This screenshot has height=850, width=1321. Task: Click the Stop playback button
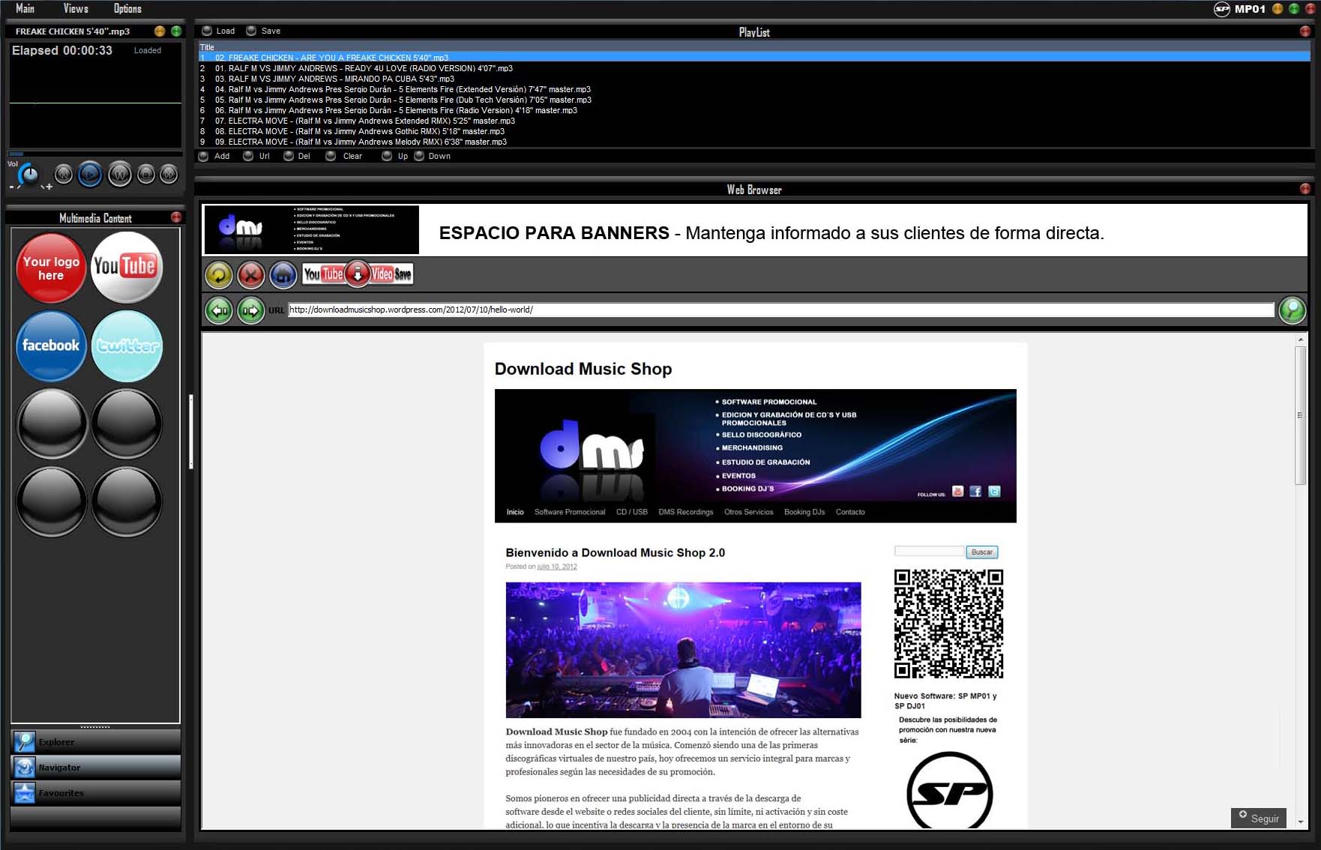[146, 175]
